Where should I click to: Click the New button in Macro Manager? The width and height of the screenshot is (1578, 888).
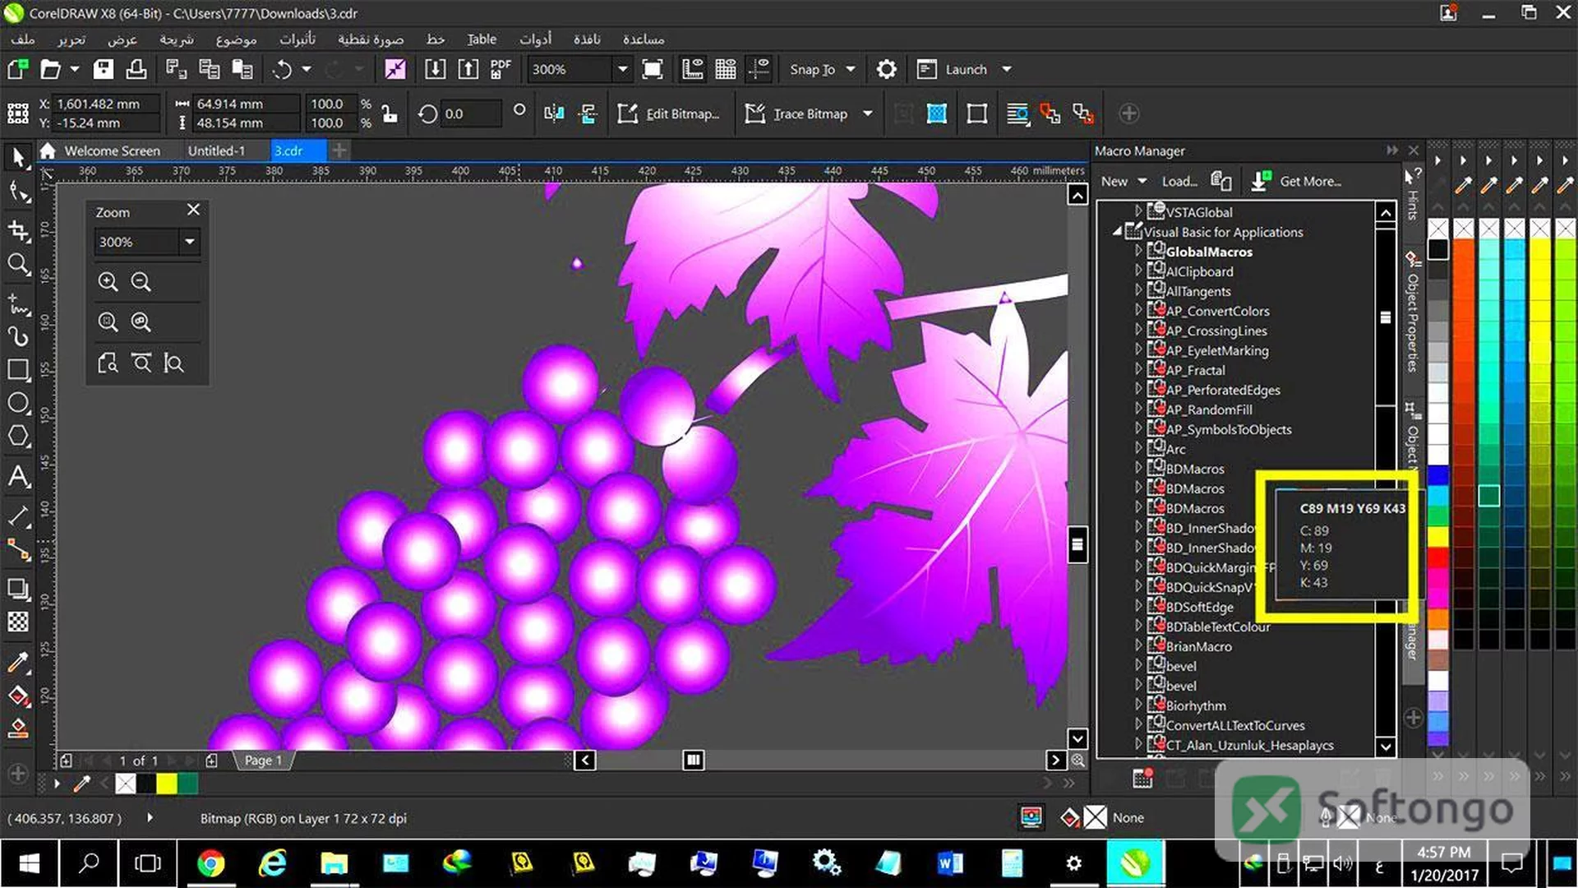1123,182
